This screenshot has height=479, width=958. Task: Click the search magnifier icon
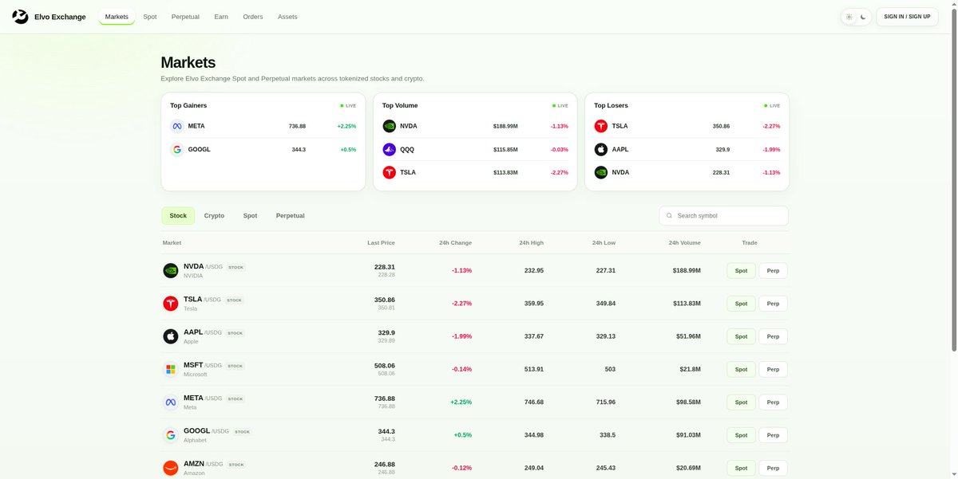point(669,215)
